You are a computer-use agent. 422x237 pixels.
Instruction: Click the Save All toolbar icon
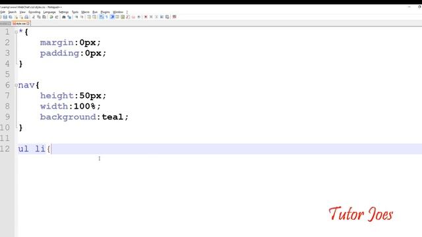point(11,17)
